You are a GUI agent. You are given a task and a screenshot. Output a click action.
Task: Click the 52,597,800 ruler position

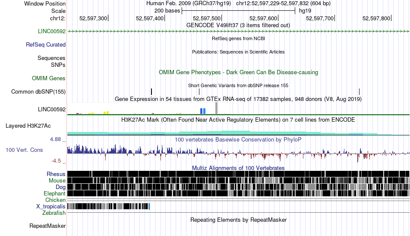(376, 18)
